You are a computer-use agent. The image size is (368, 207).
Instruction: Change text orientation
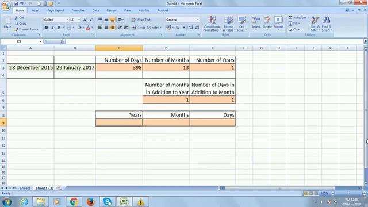tap(120, 20)
